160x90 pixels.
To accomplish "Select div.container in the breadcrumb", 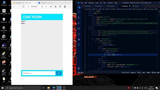I will [x=112, y=9].
